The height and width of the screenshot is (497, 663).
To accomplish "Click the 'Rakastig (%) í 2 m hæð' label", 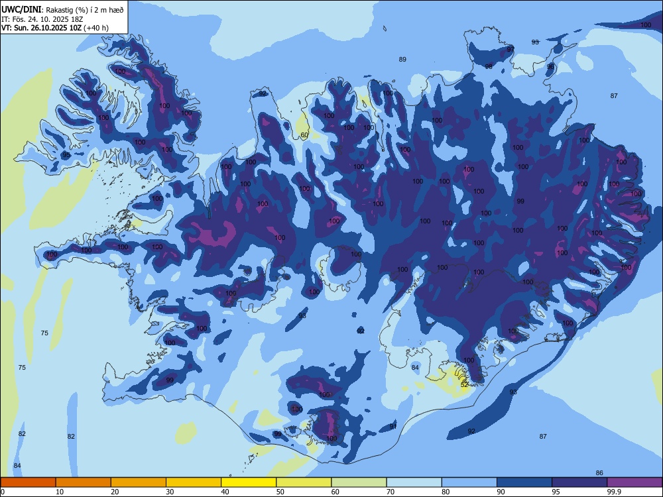I will (85, 10).
